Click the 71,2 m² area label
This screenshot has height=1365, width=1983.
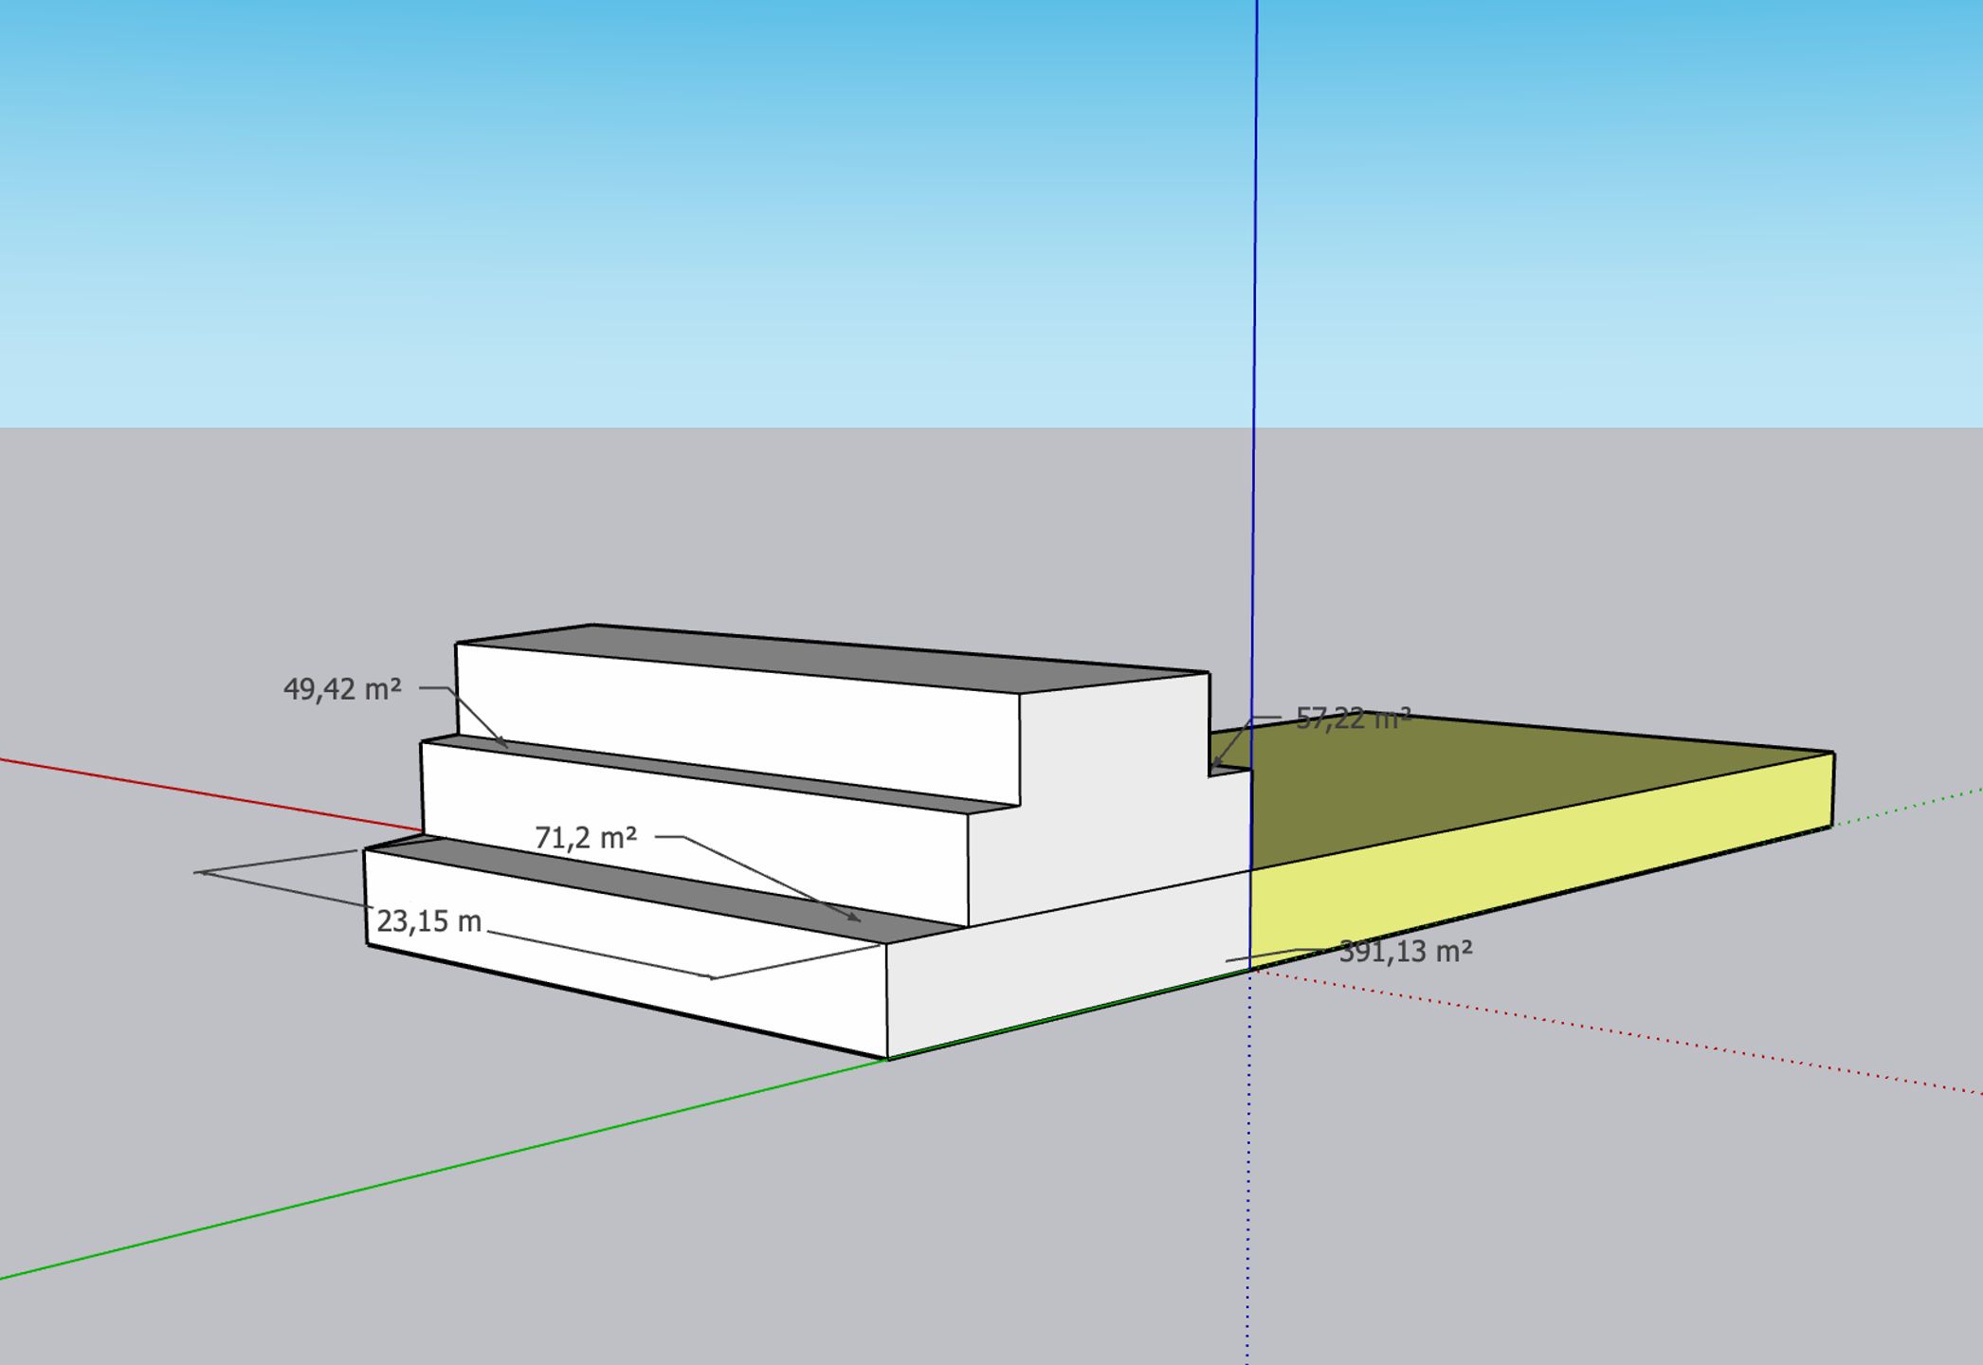click(x=586, y=838)
